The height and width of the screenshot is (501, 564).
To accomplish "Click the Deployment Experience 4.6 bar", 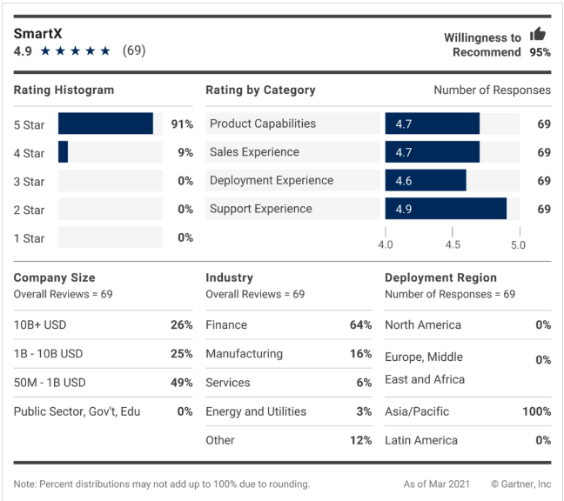I will [426, 180].
